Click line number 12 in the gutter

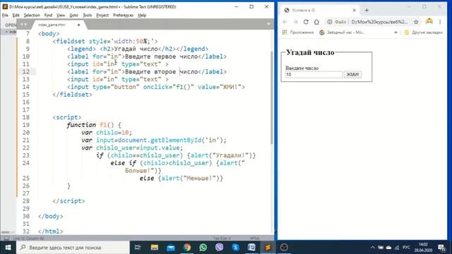pos(26,72)
